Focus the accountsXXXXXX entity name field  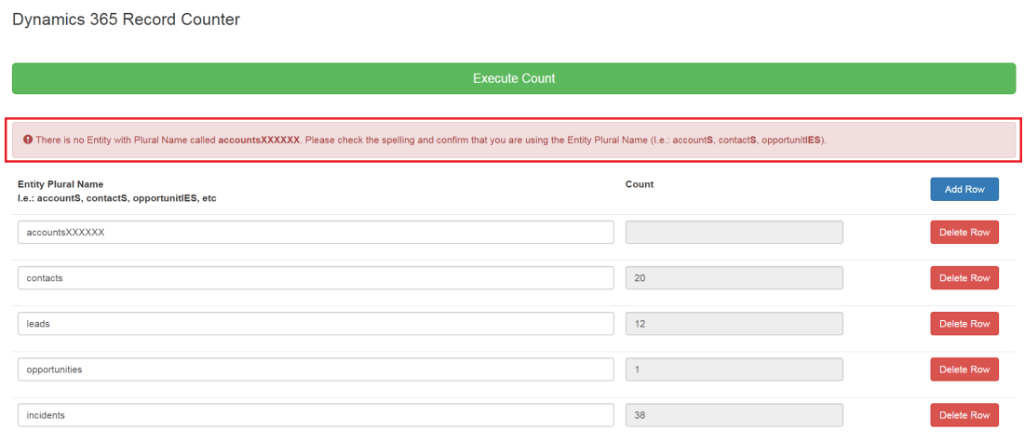point(316,232)
